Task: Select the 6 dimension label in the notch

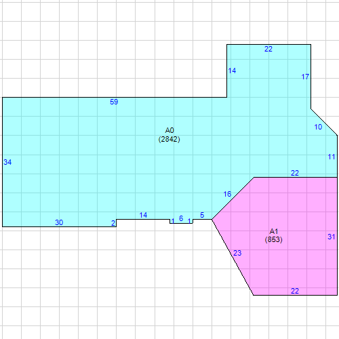Action: click(x=181, y=218)
